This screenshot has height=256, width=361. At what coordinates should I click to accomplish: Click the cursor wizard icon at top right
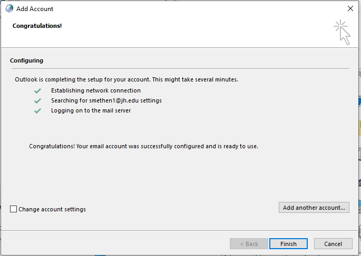pyautogui.click(x=343, y=33)
